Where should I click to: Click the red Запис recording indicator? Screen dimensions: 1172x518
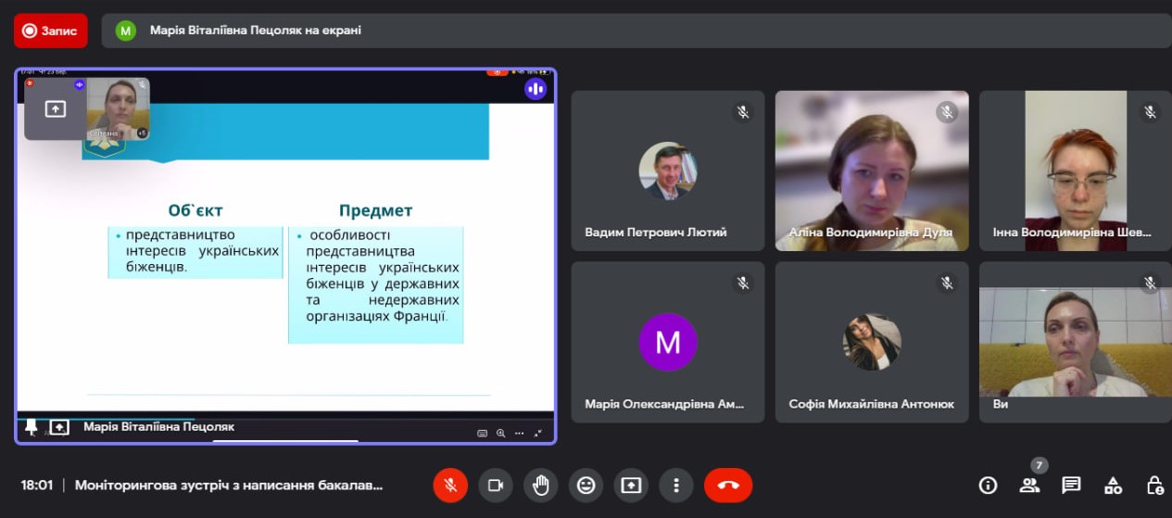click(x=50, y=31)
